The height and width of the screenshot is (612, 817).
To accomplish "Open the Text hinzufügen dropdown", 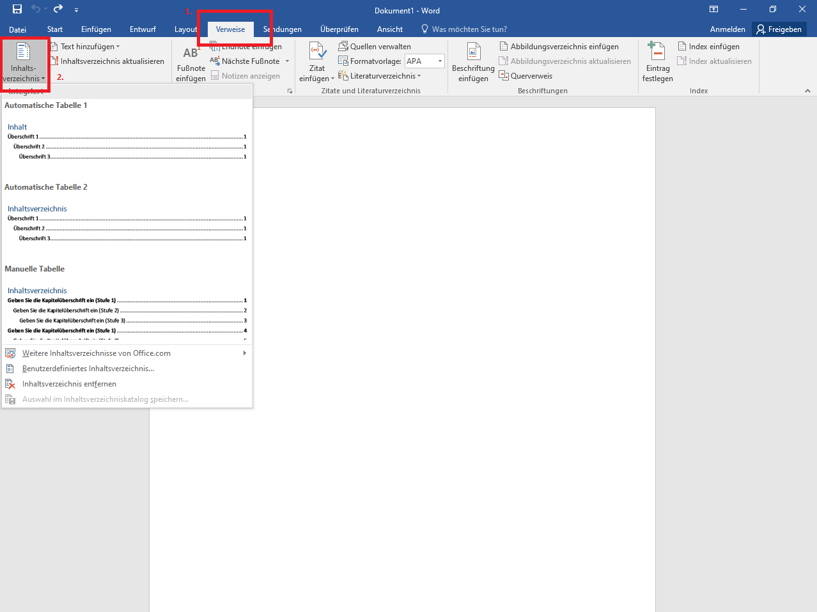I will [86, 47].
